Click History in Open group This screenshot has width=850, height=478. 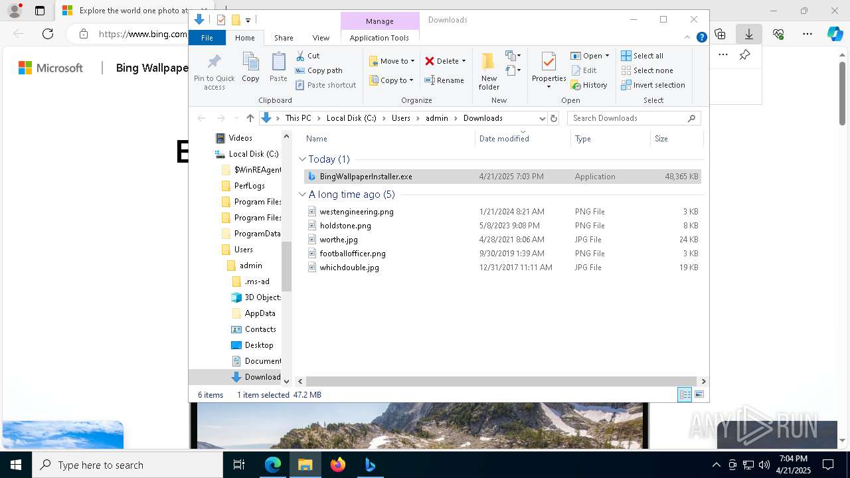pyautogui.click(x=589, y=85)
